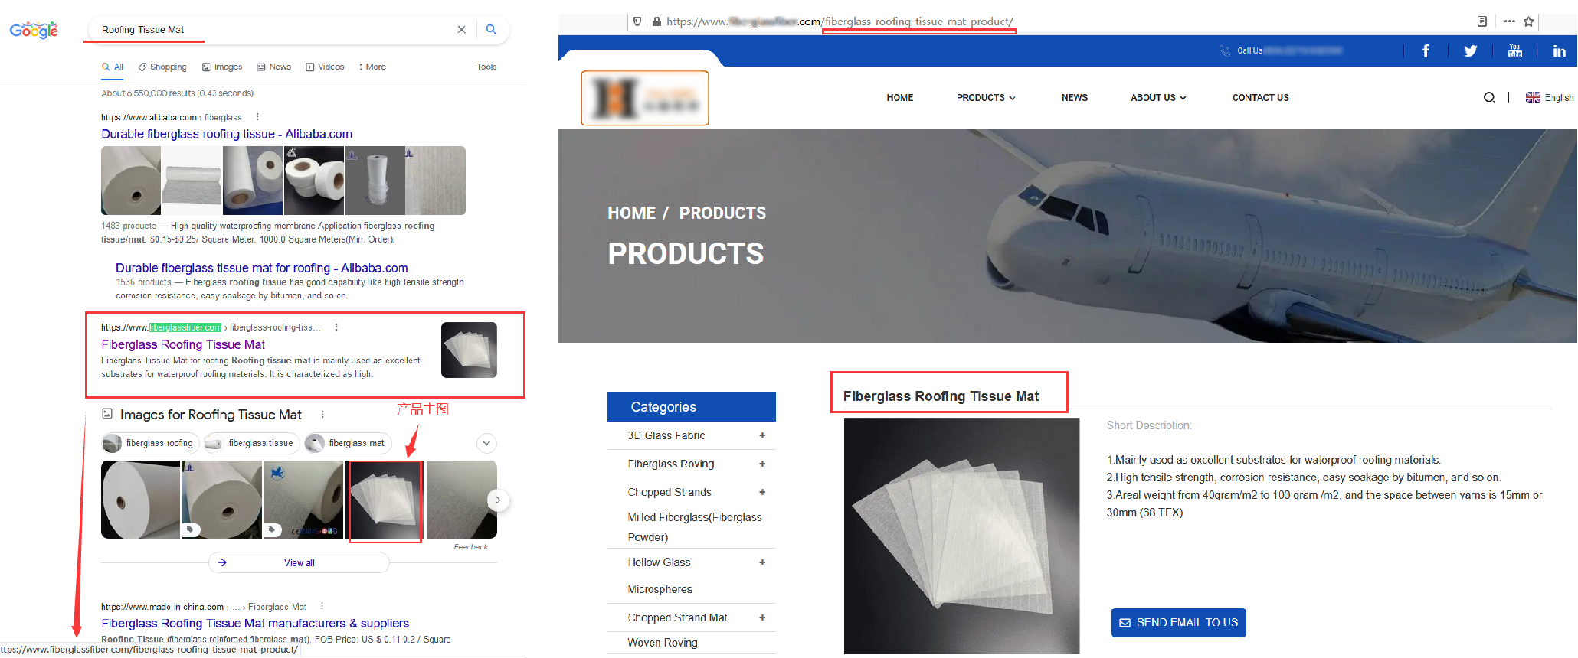Image resolution: width=1578 pixels, height=658 pixels.
Task: Open Fiberglass Roofing Tissue Mat manufacturers & suppliers link
Action: pos(255,624)
